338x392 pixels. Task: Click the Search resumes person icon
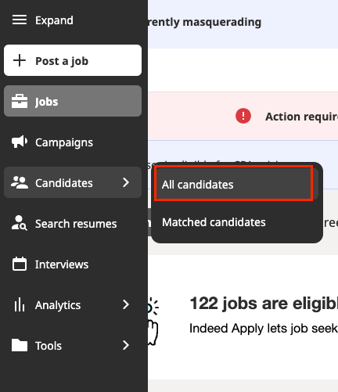(20, 223)
